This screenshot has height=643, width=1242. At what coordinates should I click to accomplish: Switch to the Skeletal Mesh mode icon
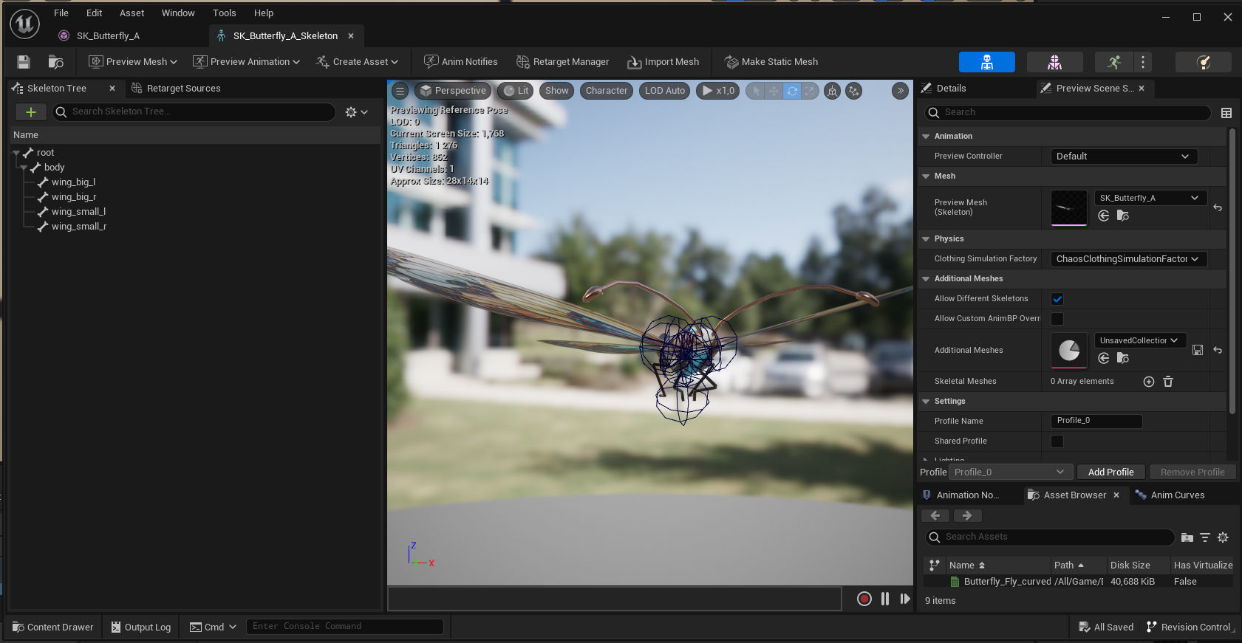1055,62
